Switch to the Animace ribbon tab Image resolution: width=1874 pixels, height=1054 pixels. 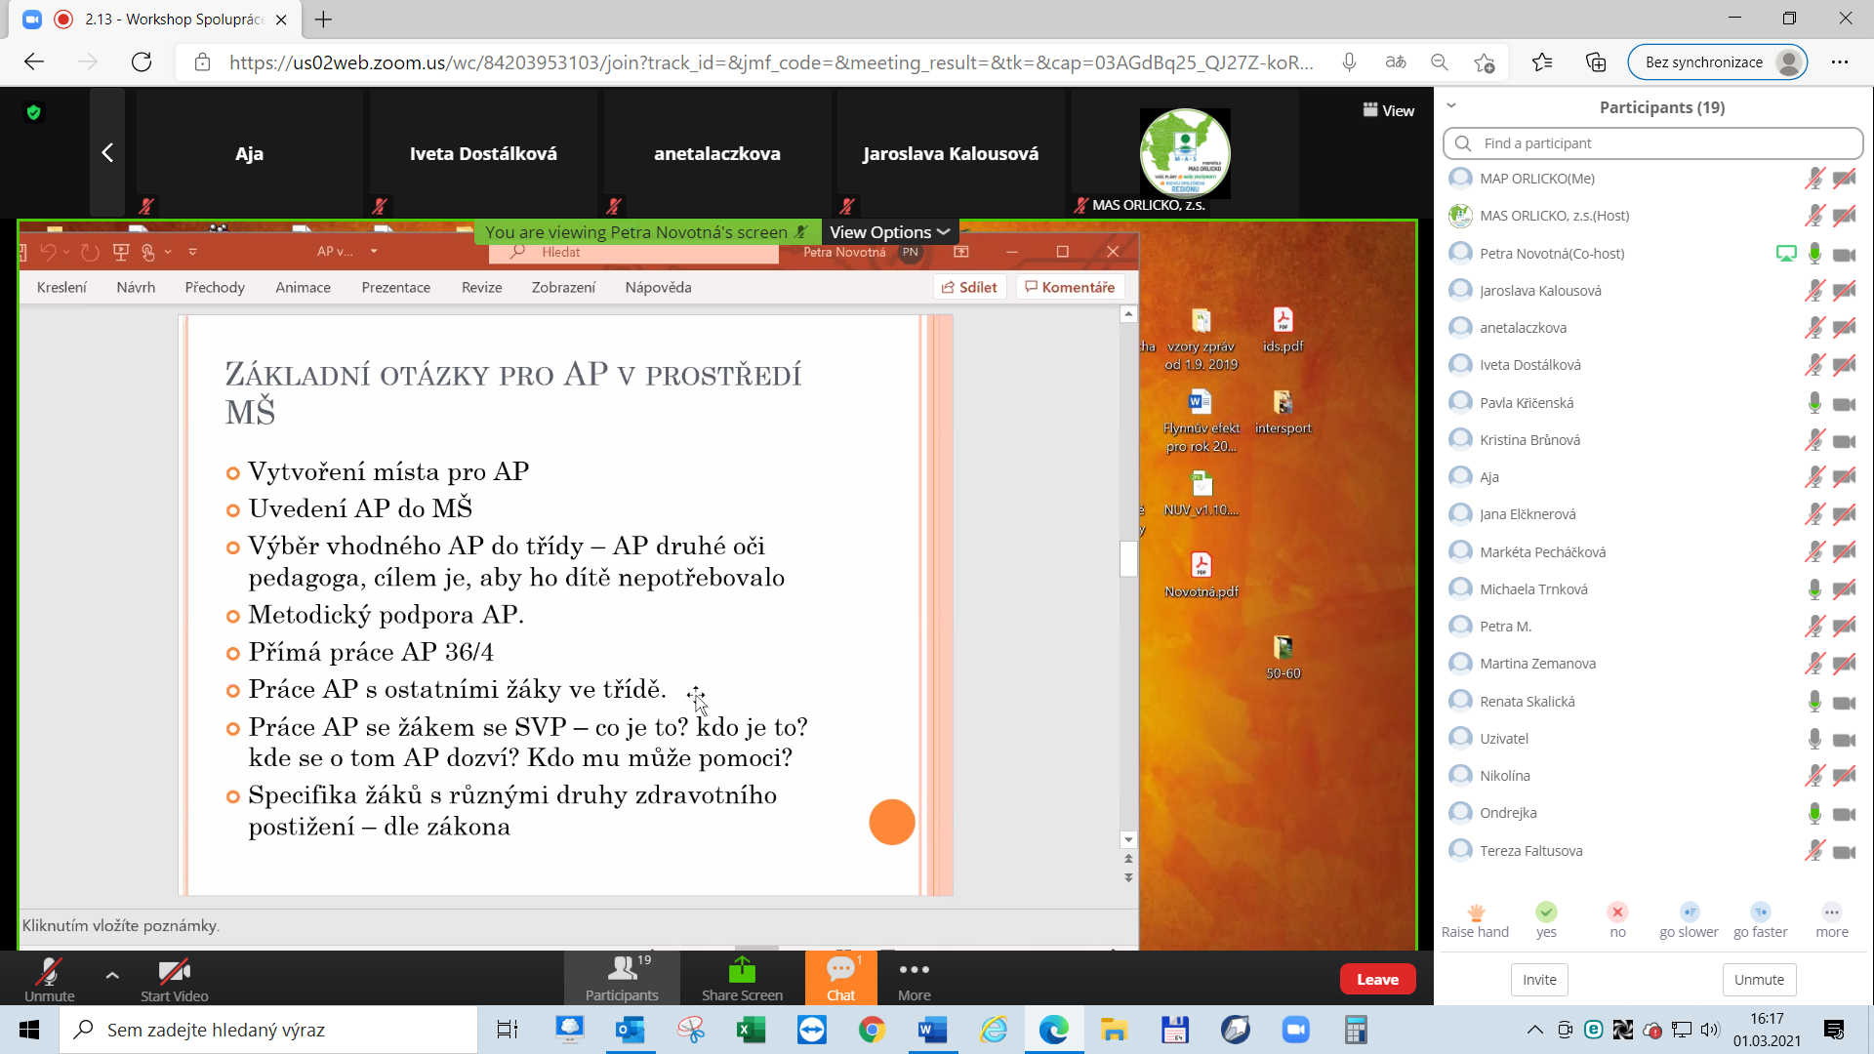click(x=303, y=287)
